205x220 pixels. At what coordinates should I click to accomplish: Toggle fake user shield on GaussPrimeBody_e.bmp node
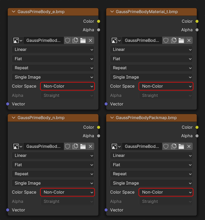[x=67, y=41]
